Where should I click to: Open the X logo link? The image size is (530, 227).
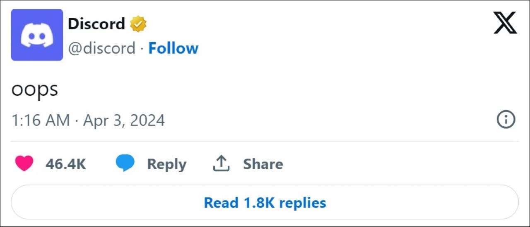click(x=505, y=23)
